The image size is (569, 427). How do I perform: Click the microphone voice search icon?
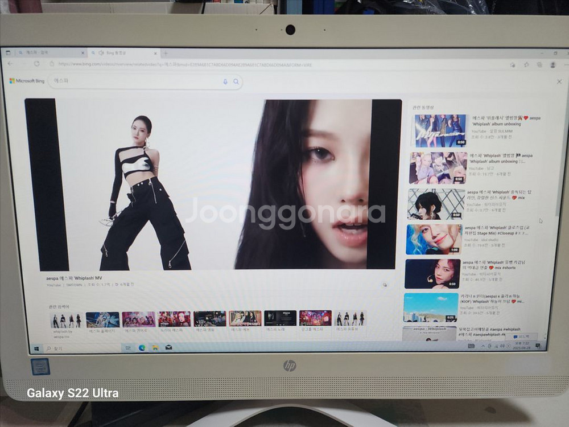pos(225,81)
